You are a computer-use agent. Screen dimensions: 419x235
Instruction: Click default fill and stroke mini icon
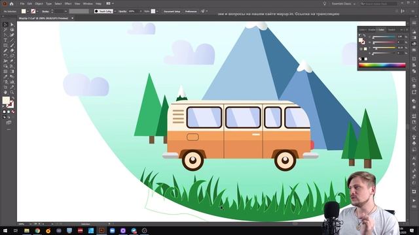point(4,106)
